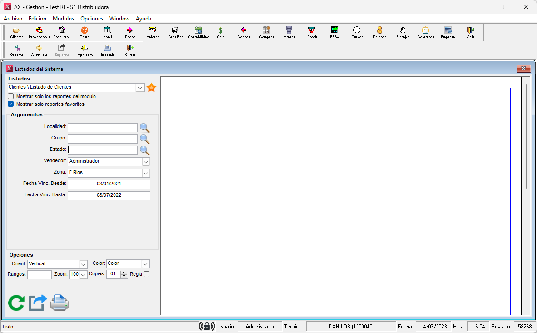Click the Ordenar toolbar button

[x=17, y=50]
